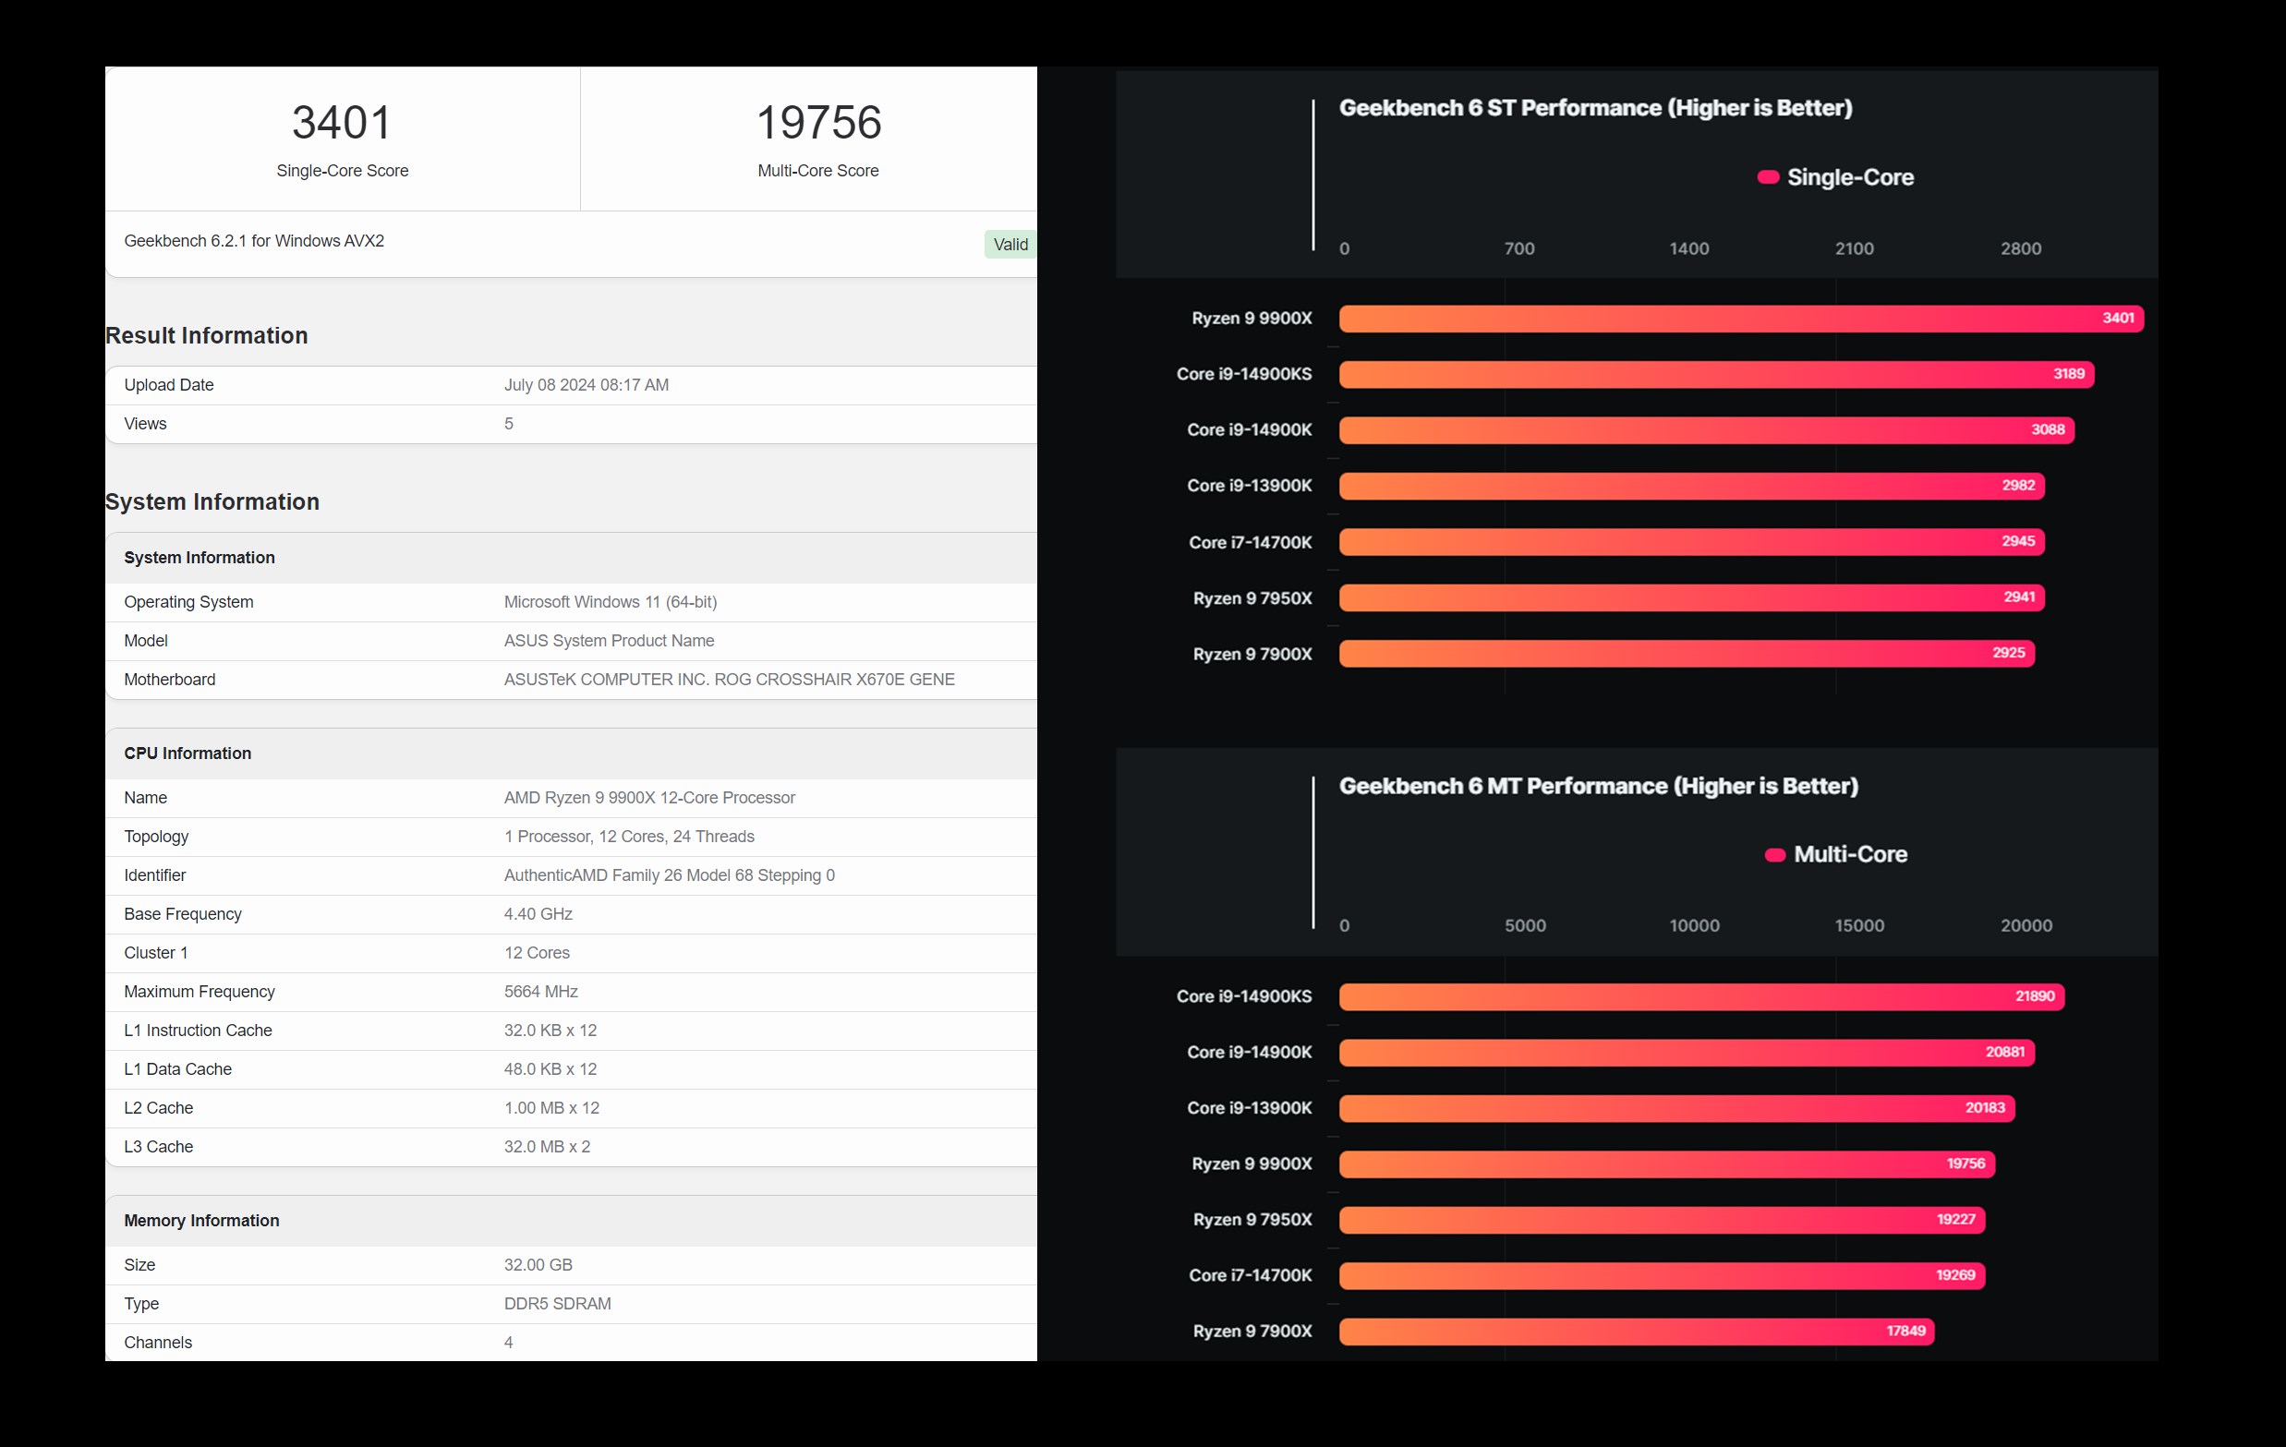Click the Core i7-14700K bar showing 2945
The image size is (2286, 1447).
pos(1692,542)
